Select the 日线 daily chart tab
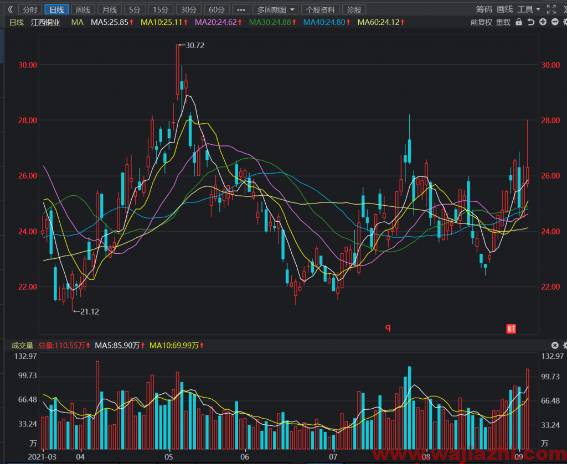Screen dimensions: 567x464 pyautogui.click(x=57, y=10)
